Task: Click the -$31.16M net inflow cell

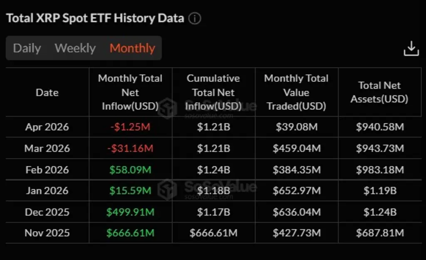Action: click(130, 149)
